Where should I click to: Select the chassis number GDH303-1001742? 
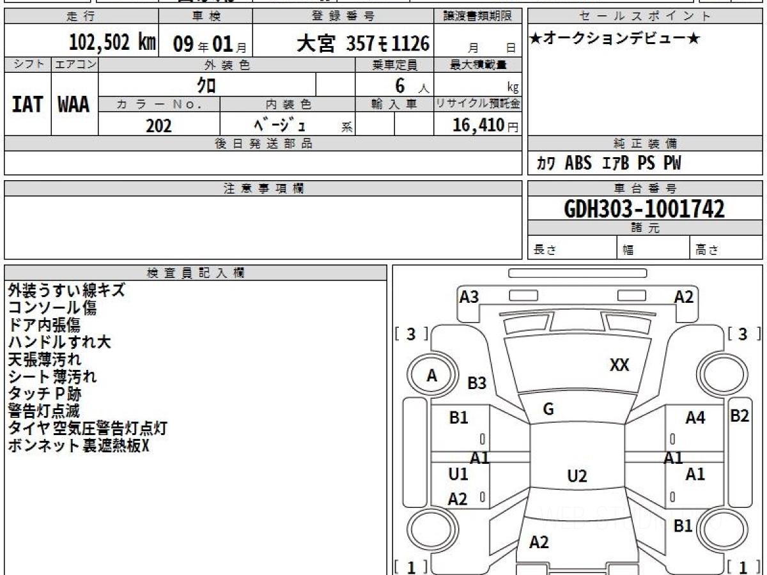(x=644, y=209)
